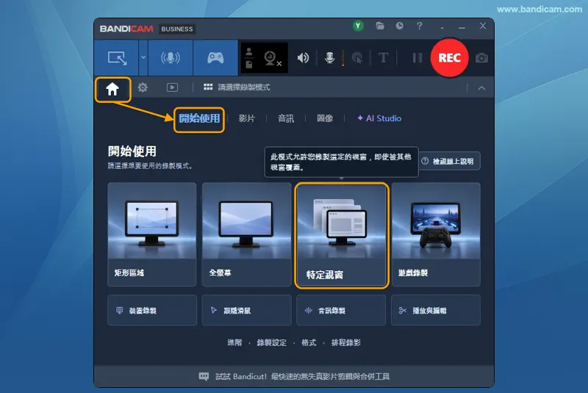
Task: Click the 播放與編輯 button
Action: 436,310
